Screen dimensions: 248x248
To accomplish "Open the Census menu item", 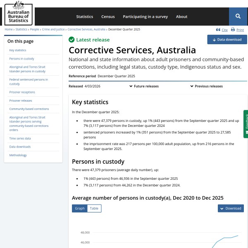I will (x=108, y=17).
